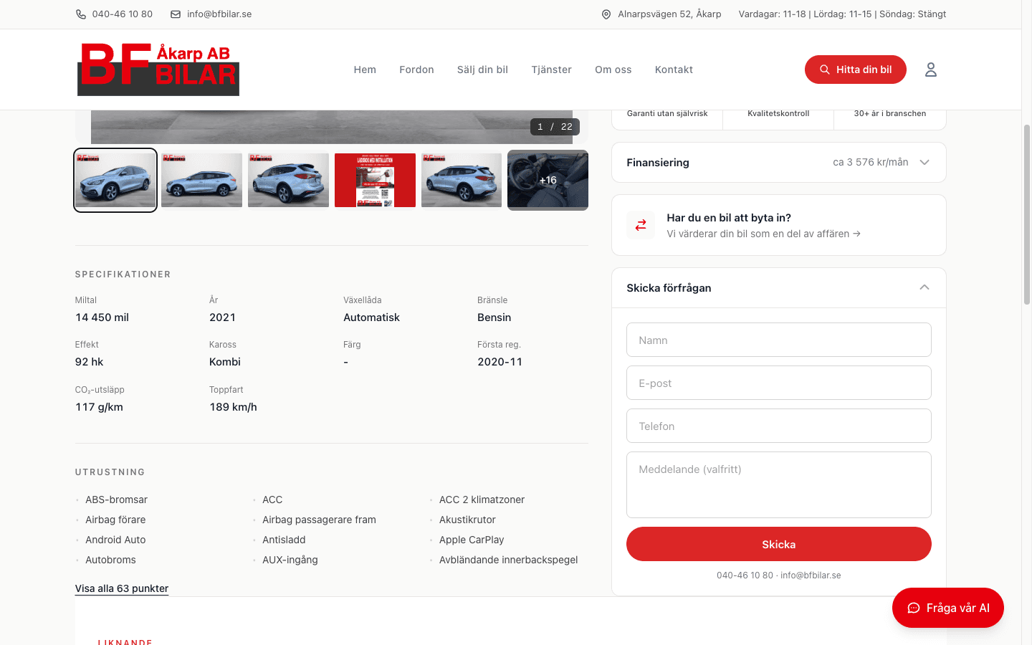Click the Hitta din bil search button

pyautogui.click(x=856, y=70)
